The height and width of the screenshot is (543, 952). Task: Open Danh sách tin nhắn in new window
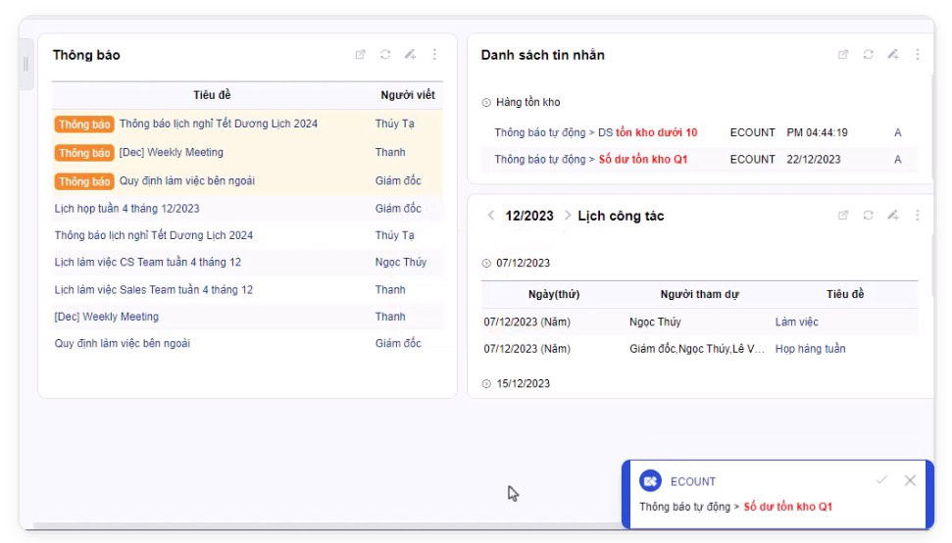click(843, 55)
